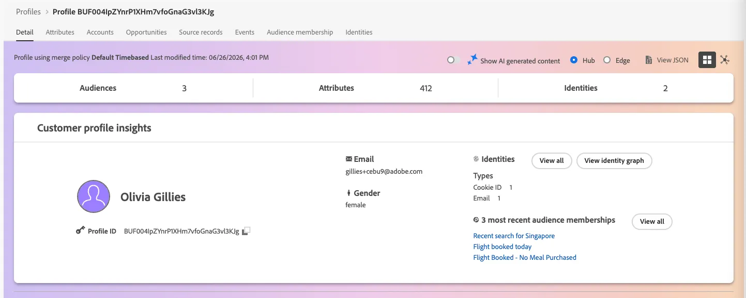Image resolution: width=746 pixels, height=298 pixels.
Task: Click the View JSON document icon
Action: (x=649, y=60)
